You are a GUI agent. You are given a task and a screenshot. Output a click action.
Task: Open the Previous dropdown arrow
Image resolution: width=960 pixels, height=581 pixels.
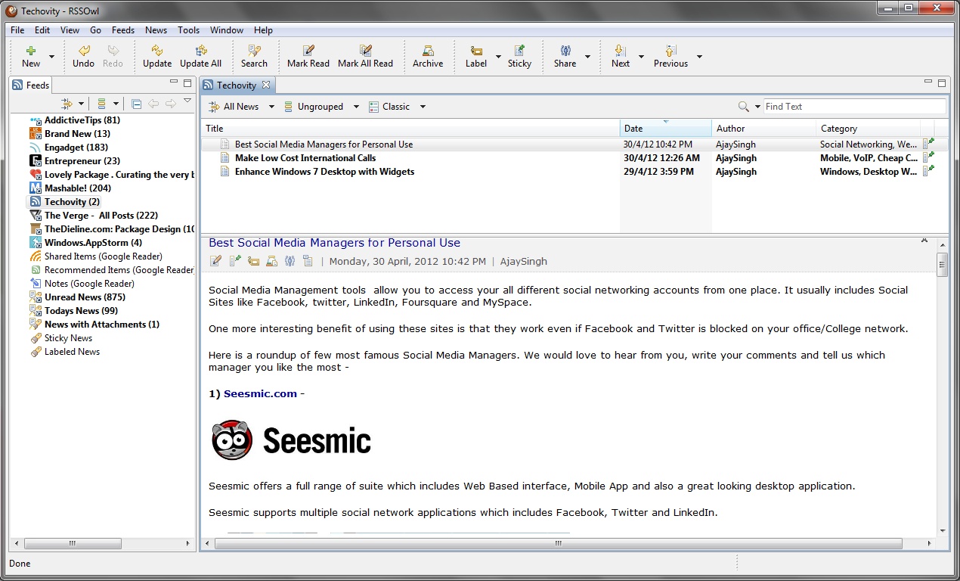click(699, 57)
